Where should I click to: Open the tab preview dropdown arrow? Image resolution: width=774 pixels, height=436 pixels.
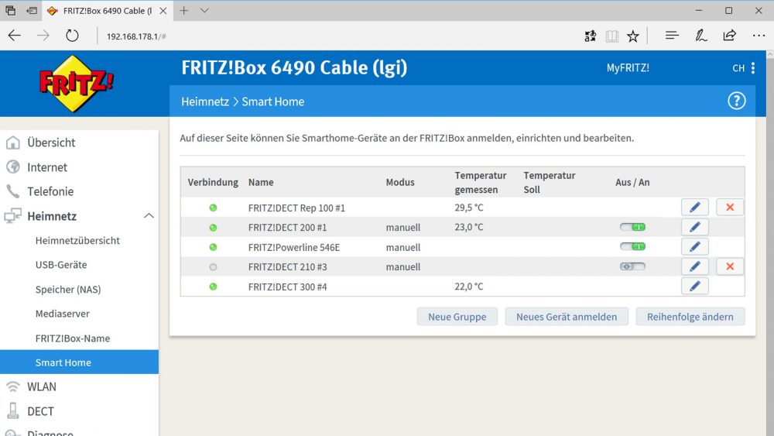(x=204, y=10)
